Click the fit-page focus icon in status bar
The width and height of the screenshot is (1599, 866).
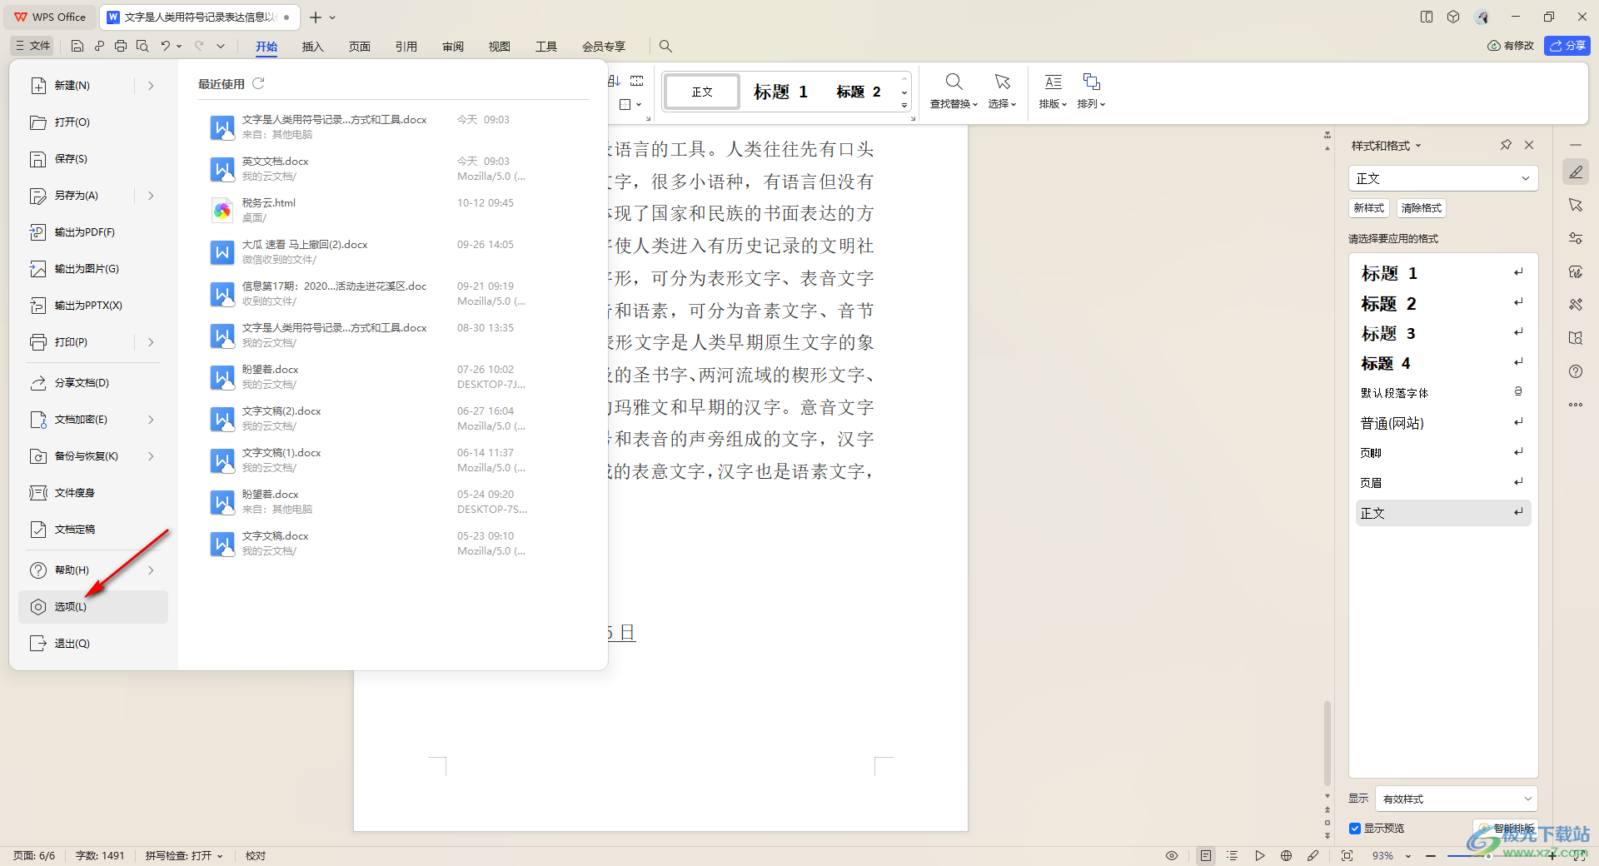(1347, 855)
